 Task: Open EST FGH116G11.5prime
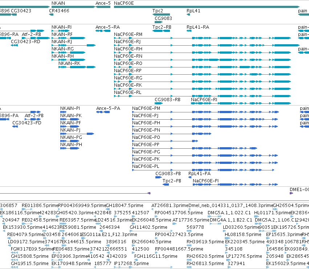(x=156, y=256)
